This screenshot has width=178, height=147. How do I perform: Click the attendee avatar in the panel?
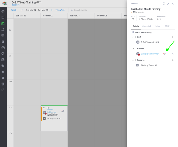pos(138,54)
